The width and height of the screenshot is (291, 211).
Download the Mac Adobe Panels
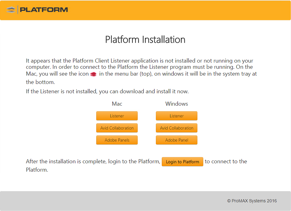(117, 140)
